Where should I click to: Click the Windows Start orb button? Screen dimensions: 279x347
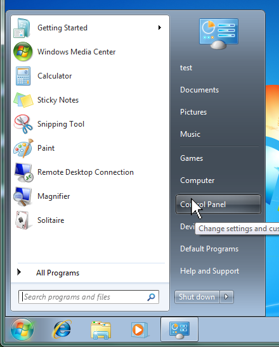pyautogui.click(x=22, y=329)
